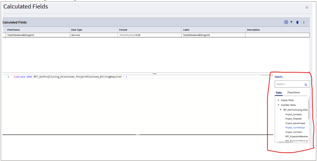The image size is (317, 161).
Task: Click the empty Description cell of TotalMilestoneBillingAmt
Action: (278, 35)
